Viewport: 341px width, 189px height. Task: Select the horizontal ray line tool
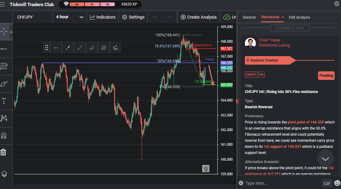coord(4,49)
